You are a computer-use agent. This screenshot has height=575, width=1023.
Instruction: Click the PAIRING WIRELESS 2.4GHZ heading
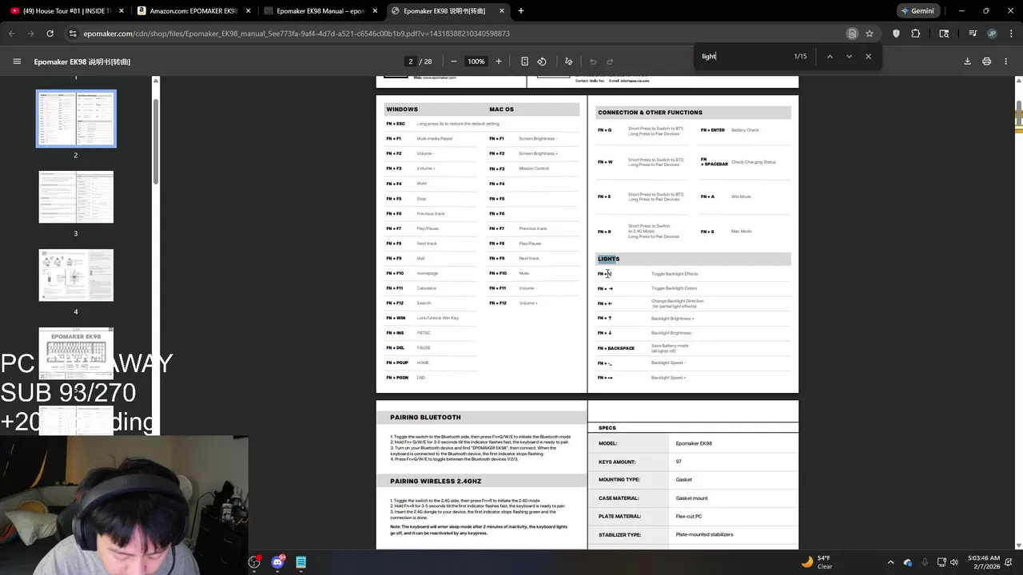coord(436,482)
